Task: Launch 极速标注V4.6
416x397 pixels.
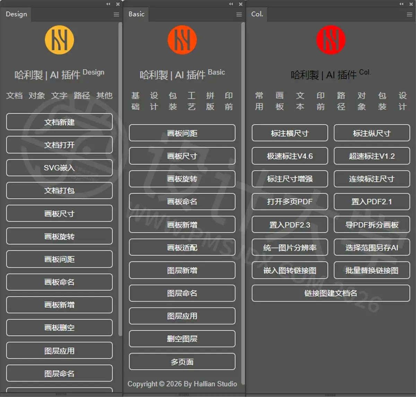Action: (x=290, y=156)
